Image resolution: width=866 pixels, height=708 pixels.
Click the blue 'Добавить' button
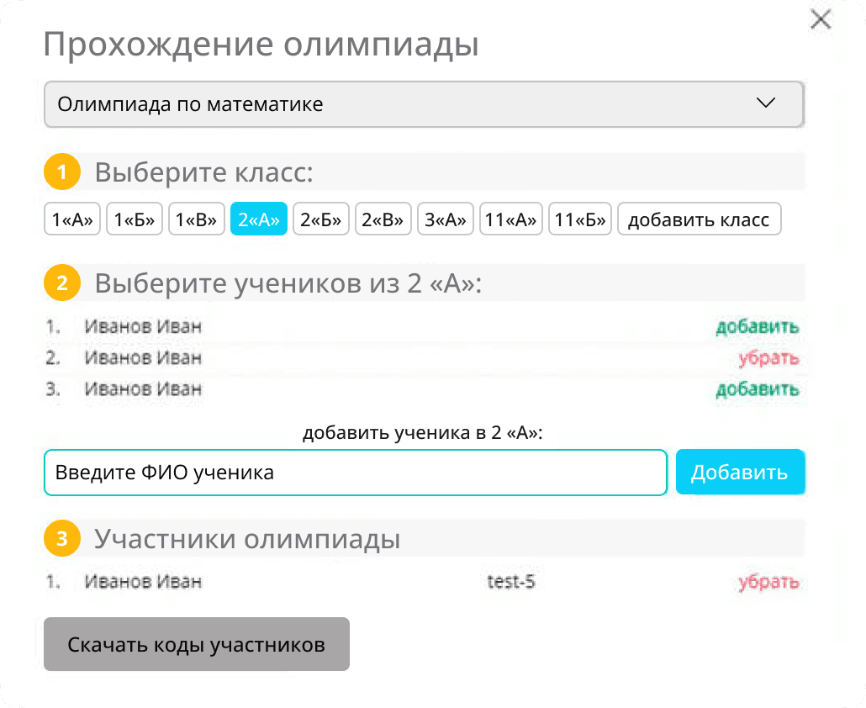click(740, 473)
